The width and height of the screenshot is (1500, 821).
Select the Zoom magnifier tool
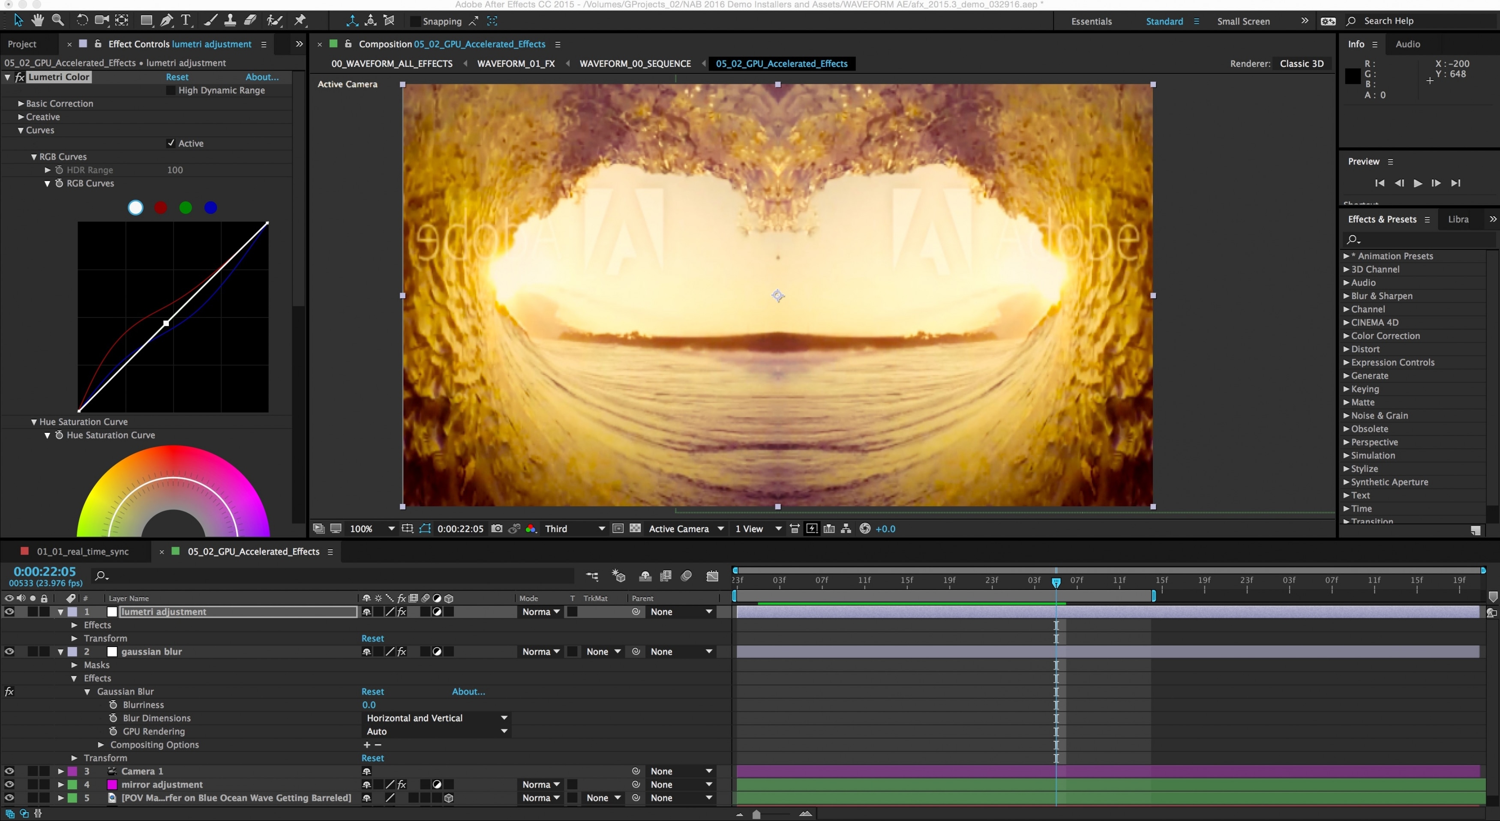coord(58,21)
